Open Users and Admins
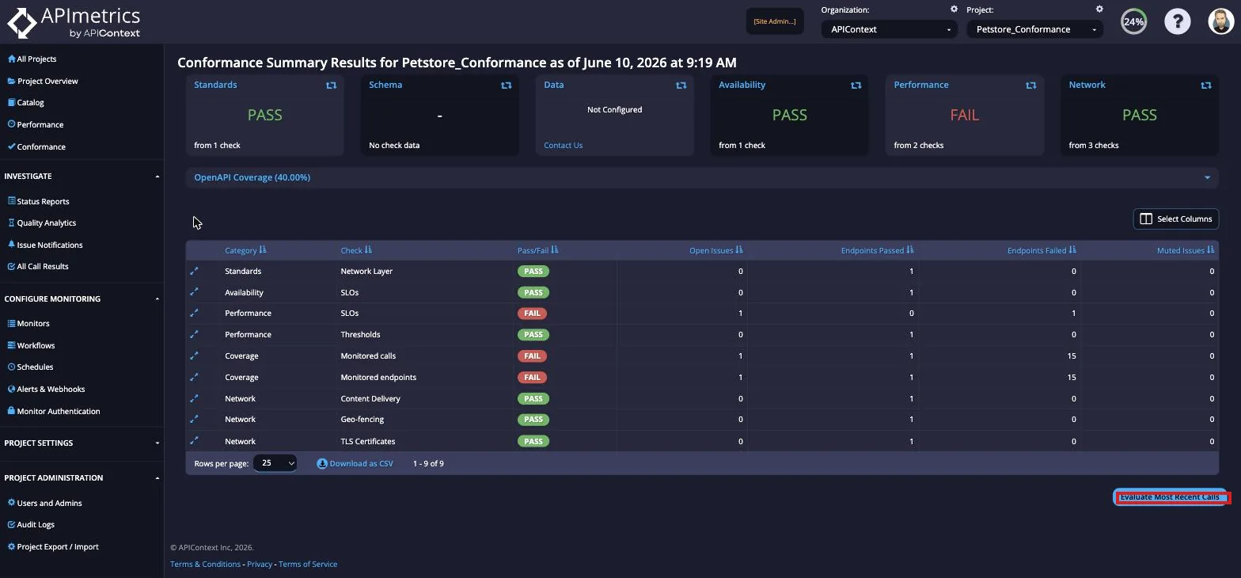The height and width of the screenshot is (578, 1241). click(x=44, y=503)
